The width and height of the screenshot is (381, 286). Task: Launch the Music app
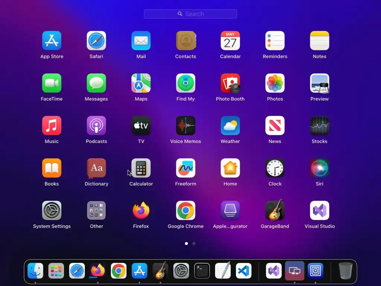[51, 125]
